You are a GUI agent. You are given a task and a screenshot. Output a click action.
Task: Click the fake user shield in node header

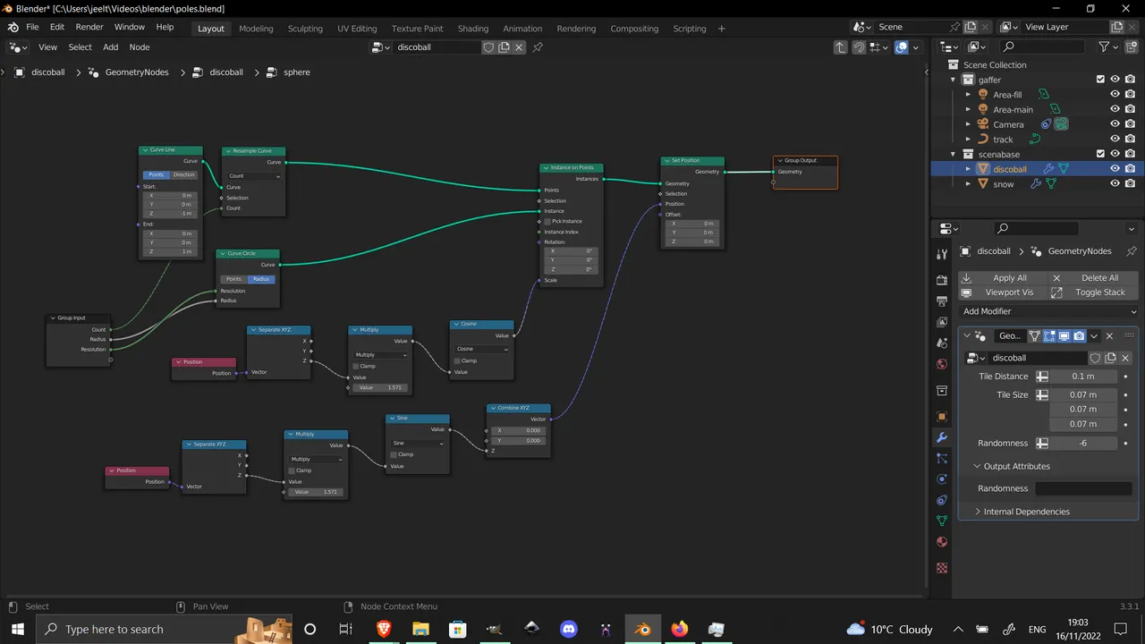tap(488, 47)
